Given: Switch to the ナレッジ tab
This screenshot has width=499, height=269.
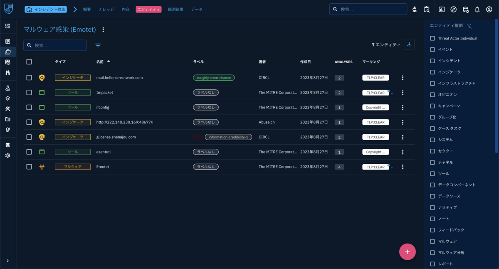Looking at the screenshot, I should [106, 9].
